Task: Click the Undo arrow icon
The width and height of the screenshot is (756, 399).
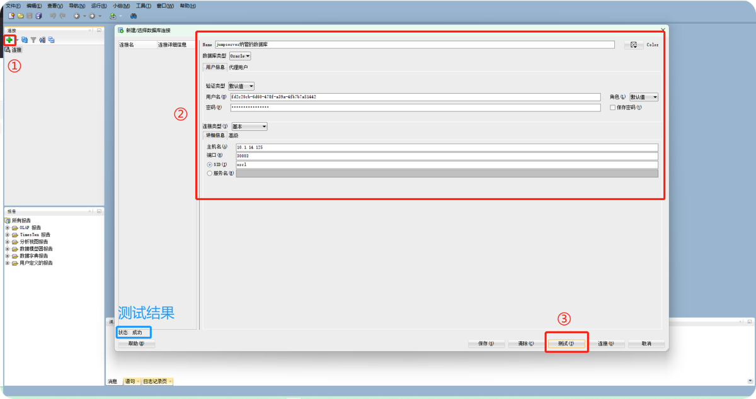Action: [x=53, y=16]
